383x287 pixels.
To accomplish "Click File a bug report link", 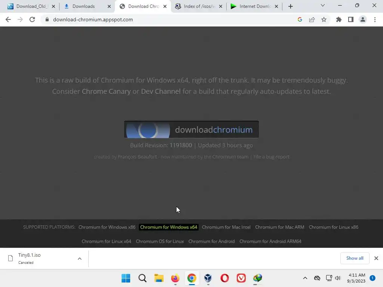I will (x=272, y=157).
